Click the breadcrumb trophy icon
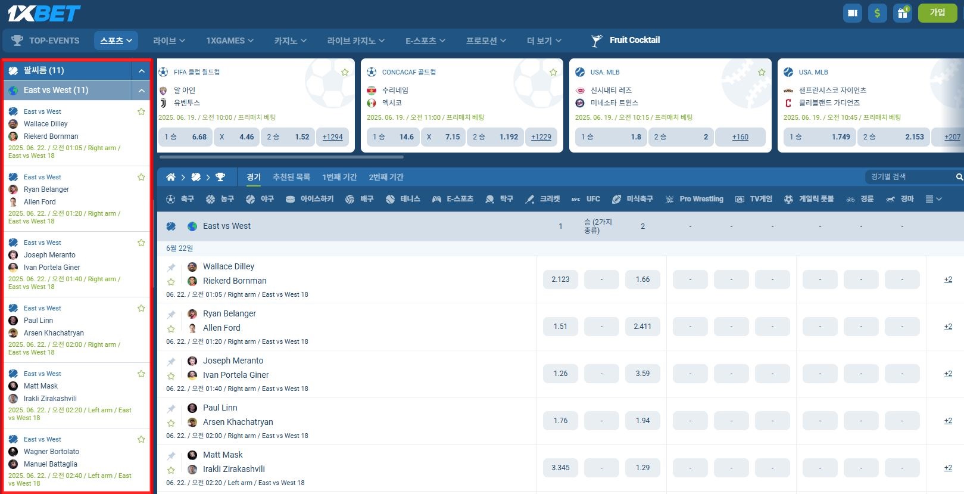The image size is (964, 494). pos(220,177)
